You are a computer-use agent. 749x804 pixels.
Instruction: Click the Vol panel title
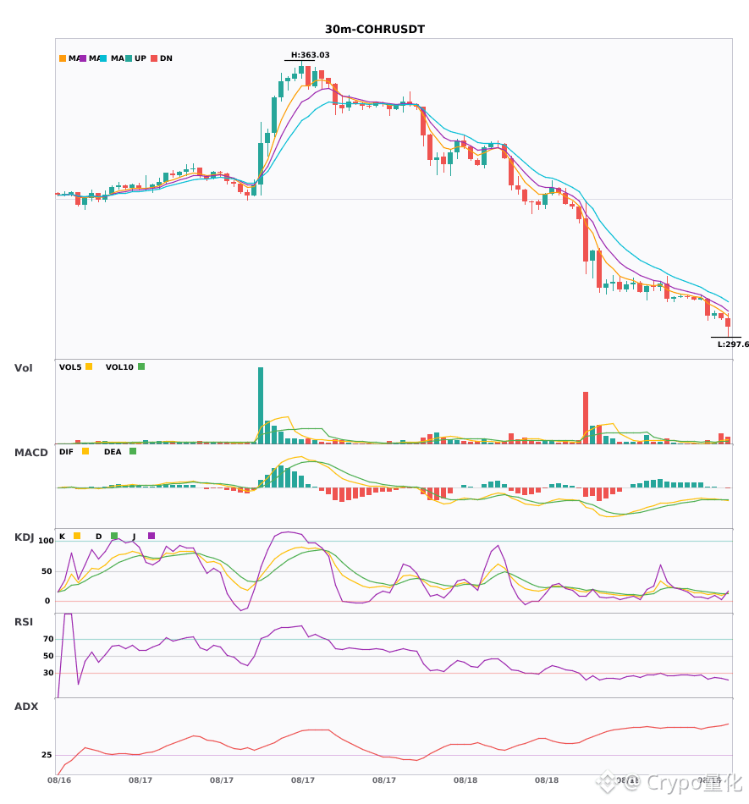point(23,368)
